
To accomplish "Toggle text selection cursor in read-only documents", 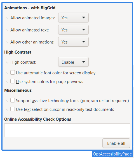I will coord(13,109).
